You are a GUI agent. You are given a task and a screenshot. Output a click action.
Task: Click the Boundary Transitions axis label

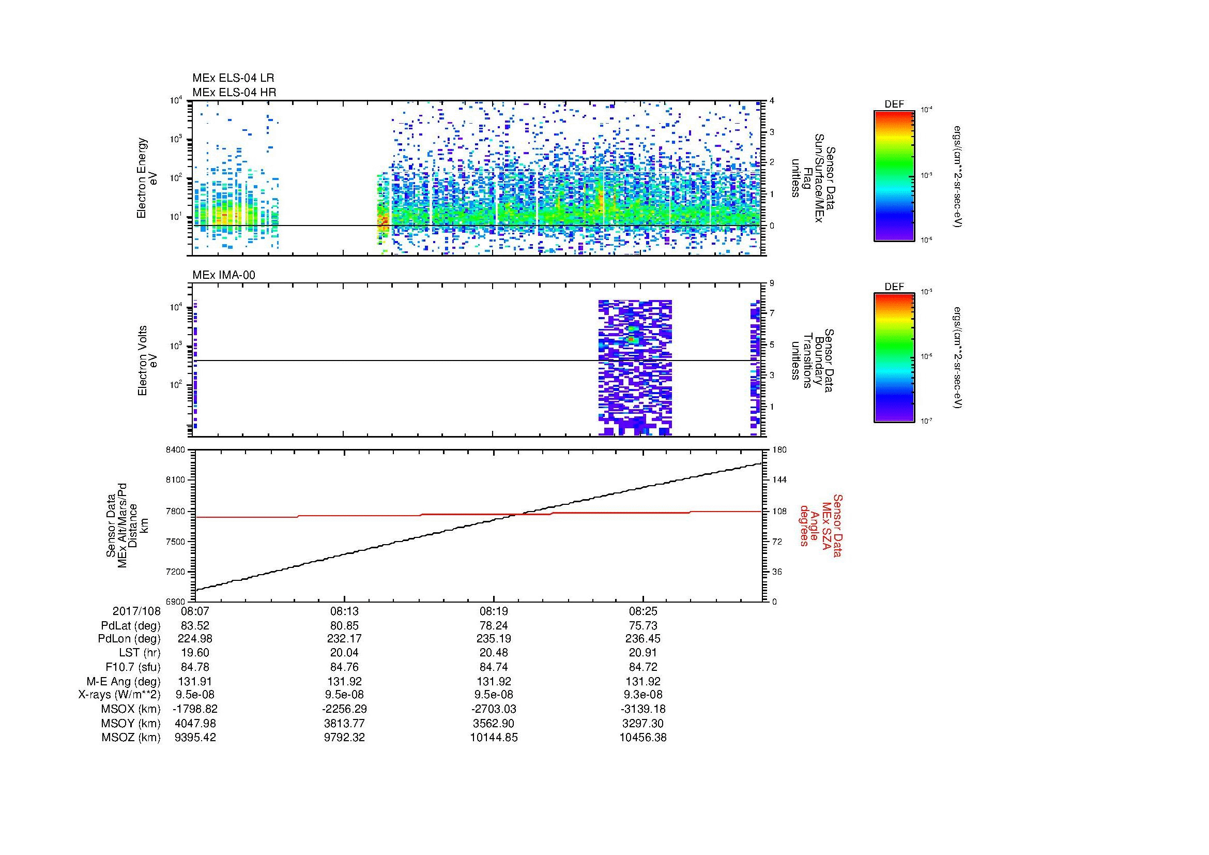click(813, 361)
